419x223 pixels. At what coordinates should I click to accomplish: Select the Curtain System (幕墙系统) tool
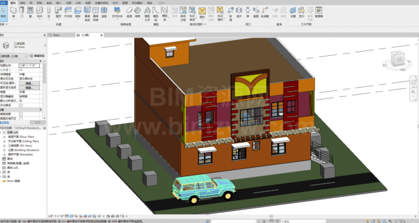(87, 14)
